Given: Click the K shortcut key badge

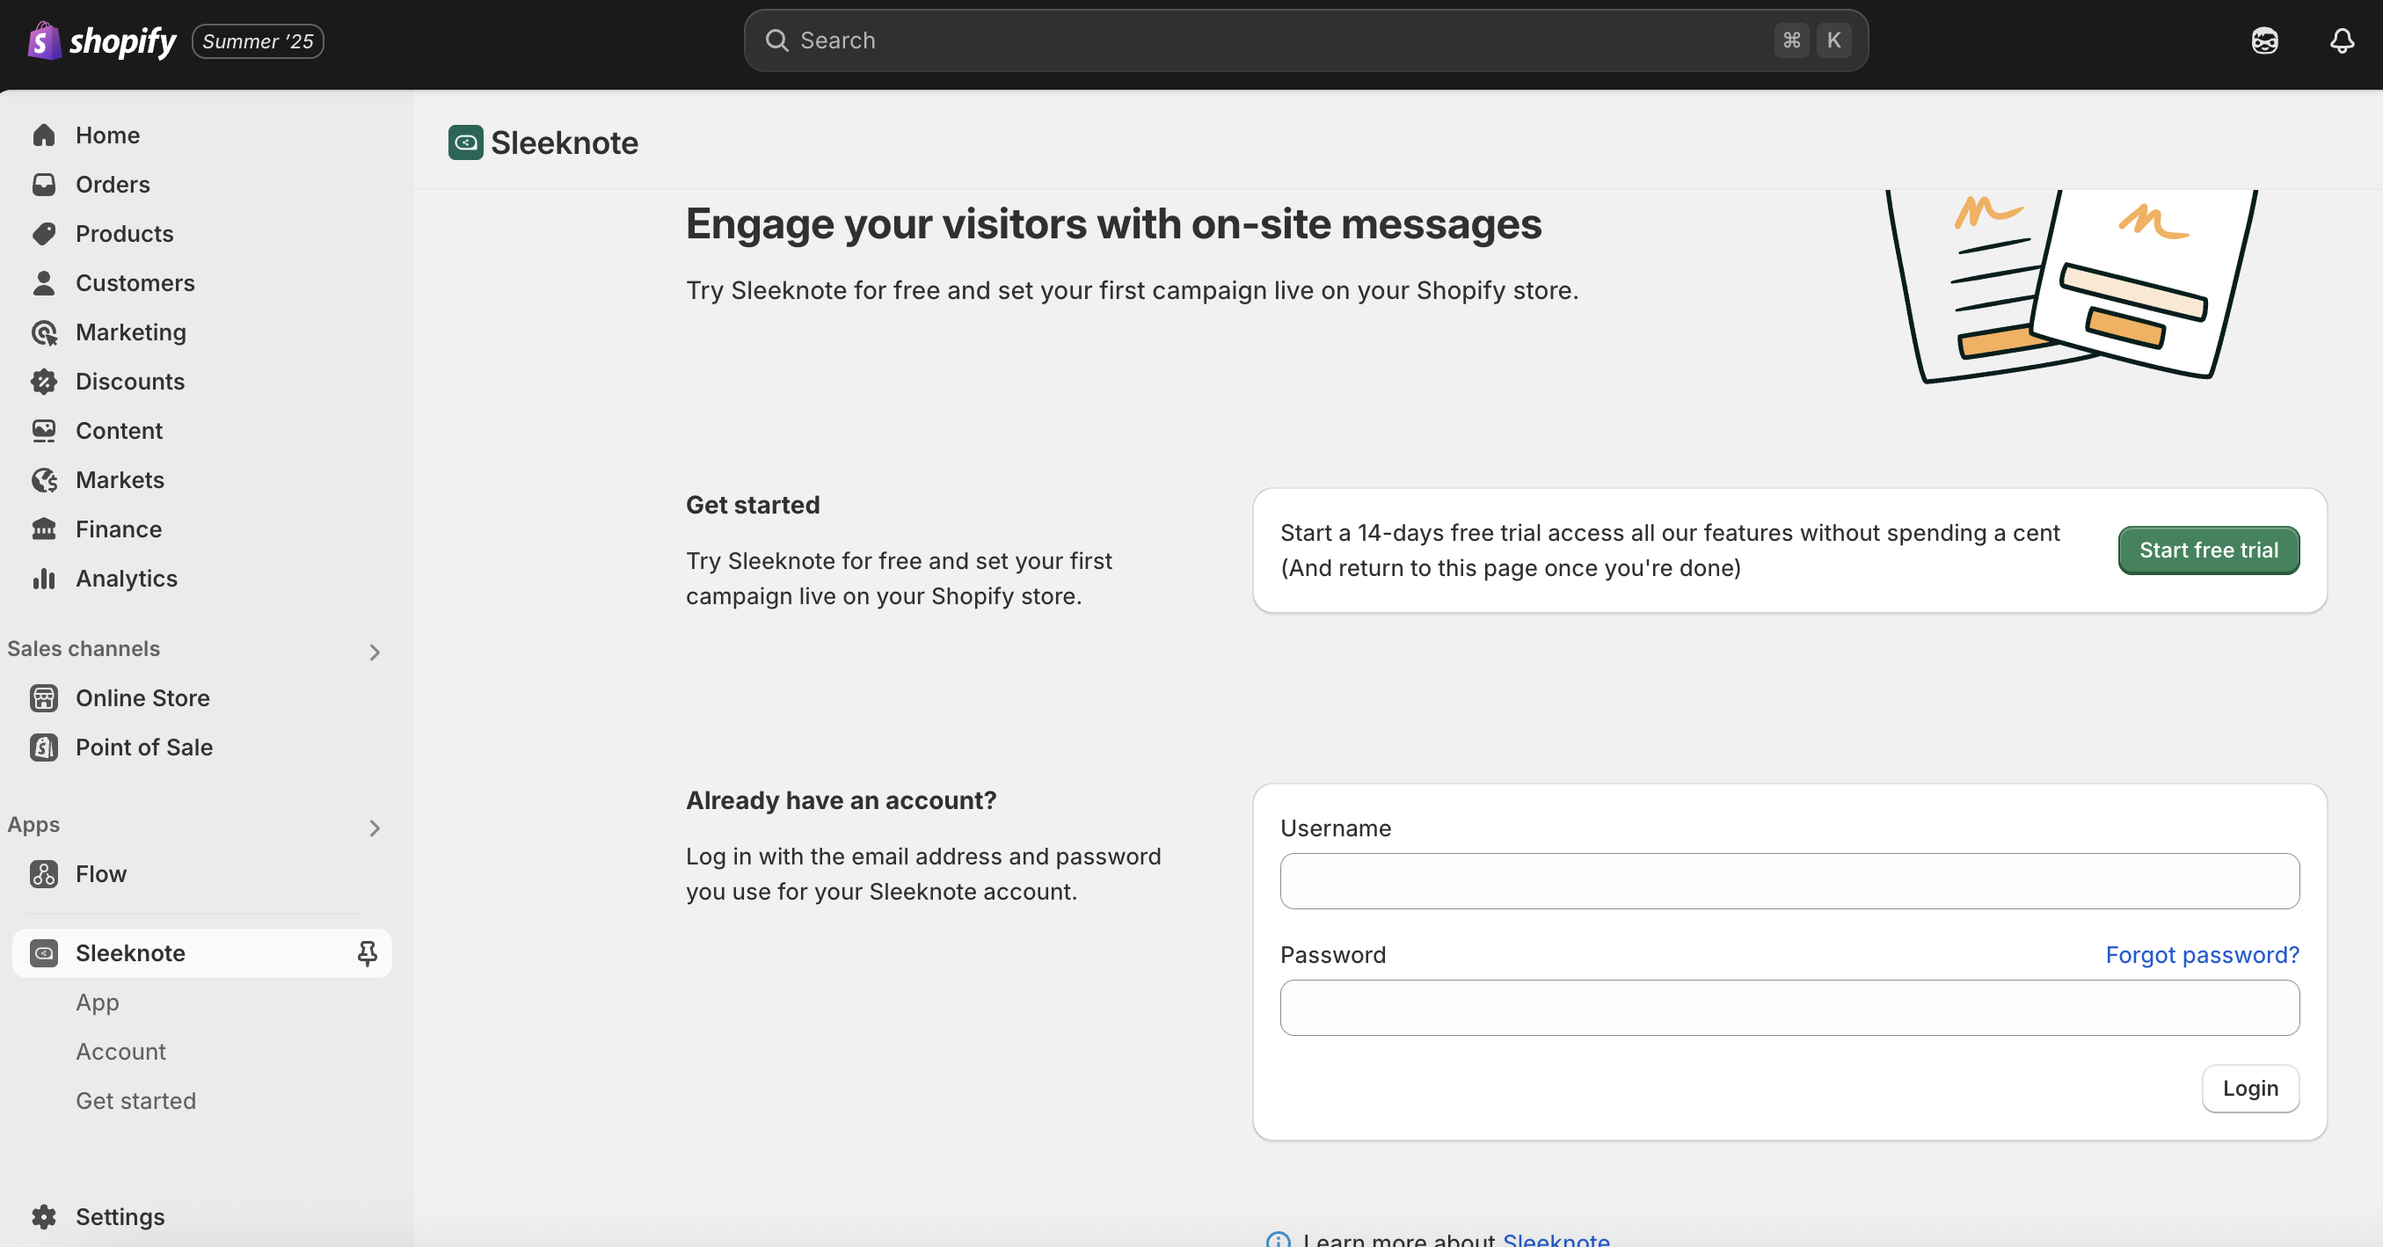Looking at the screenshot, I should [1833, 40].
